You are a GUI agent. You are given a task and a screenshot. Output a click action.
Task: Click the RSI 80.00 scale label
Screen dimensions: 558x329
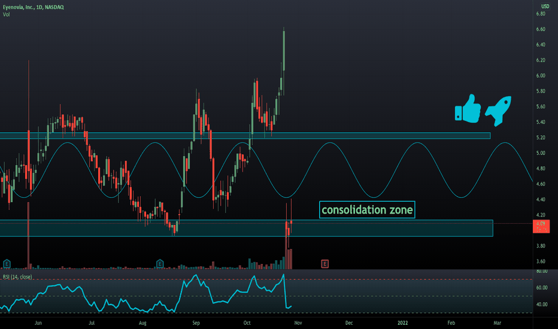pyautogui.click(x=542, y=272)
